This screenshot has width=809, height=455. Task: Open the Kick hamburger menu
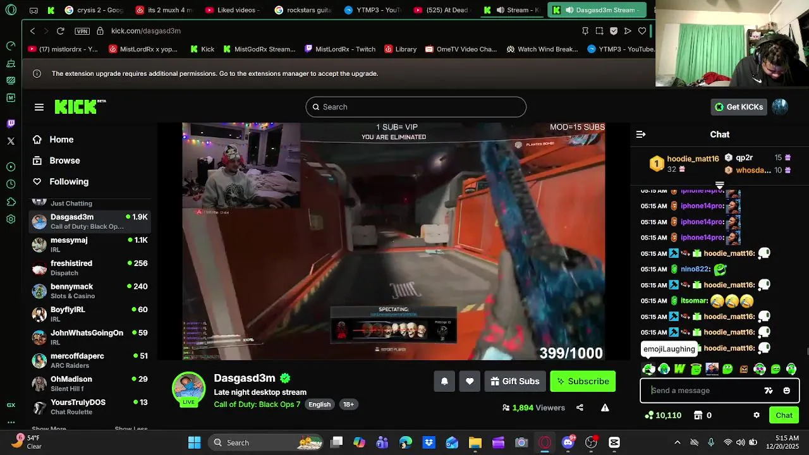coord(39,107)
